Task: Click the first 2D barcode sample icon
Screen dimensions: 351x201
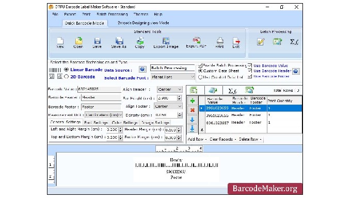Action: (x=52, y=76)
